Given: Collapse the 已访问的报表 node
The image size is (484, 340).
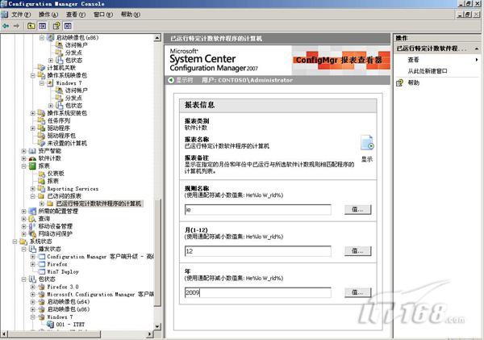Looking at the screenshot, I should [33, 196].
